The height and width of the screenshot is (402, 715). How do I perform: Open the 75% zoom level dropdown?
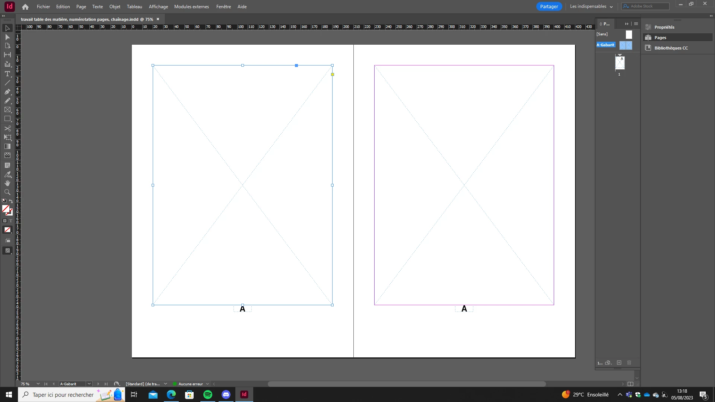[x=38, y=384]
